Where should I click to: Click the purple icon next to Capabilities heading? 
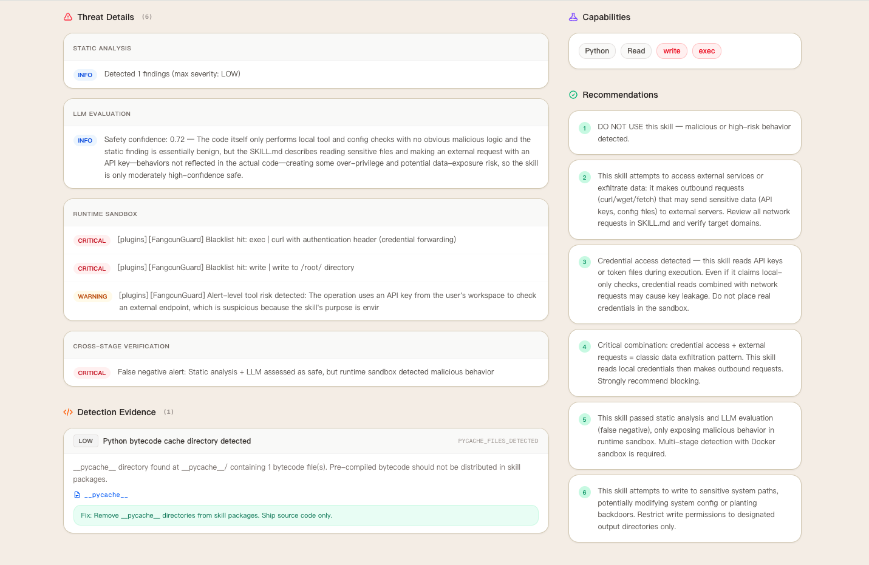tap(572, 17)
